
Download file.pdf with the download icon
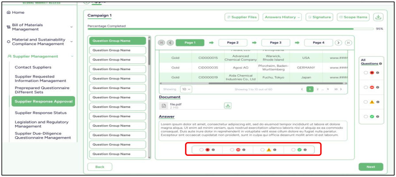228,106
